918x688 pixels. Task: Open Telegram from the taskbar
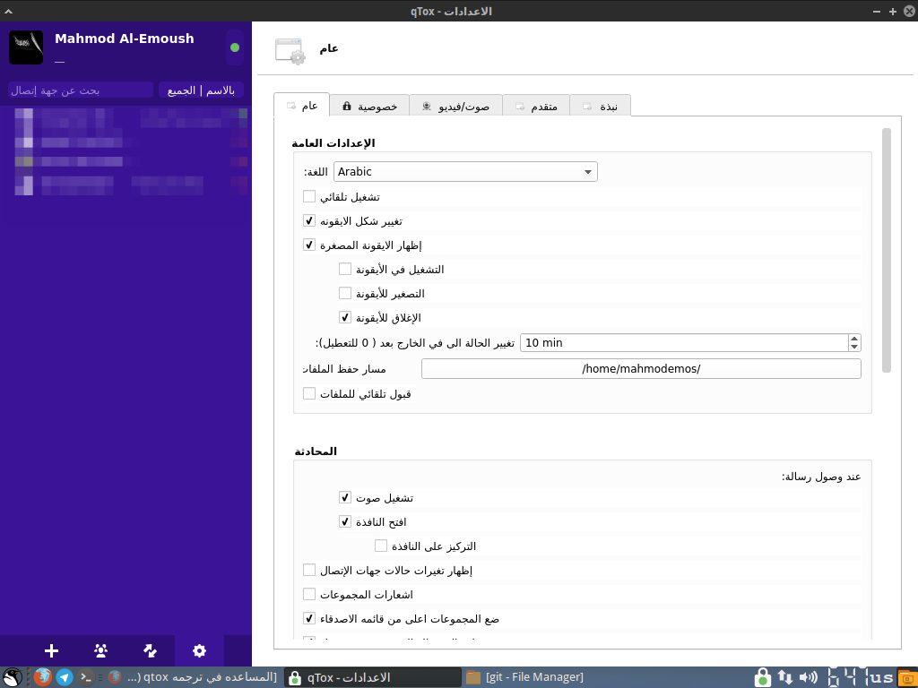coord(65,677)
